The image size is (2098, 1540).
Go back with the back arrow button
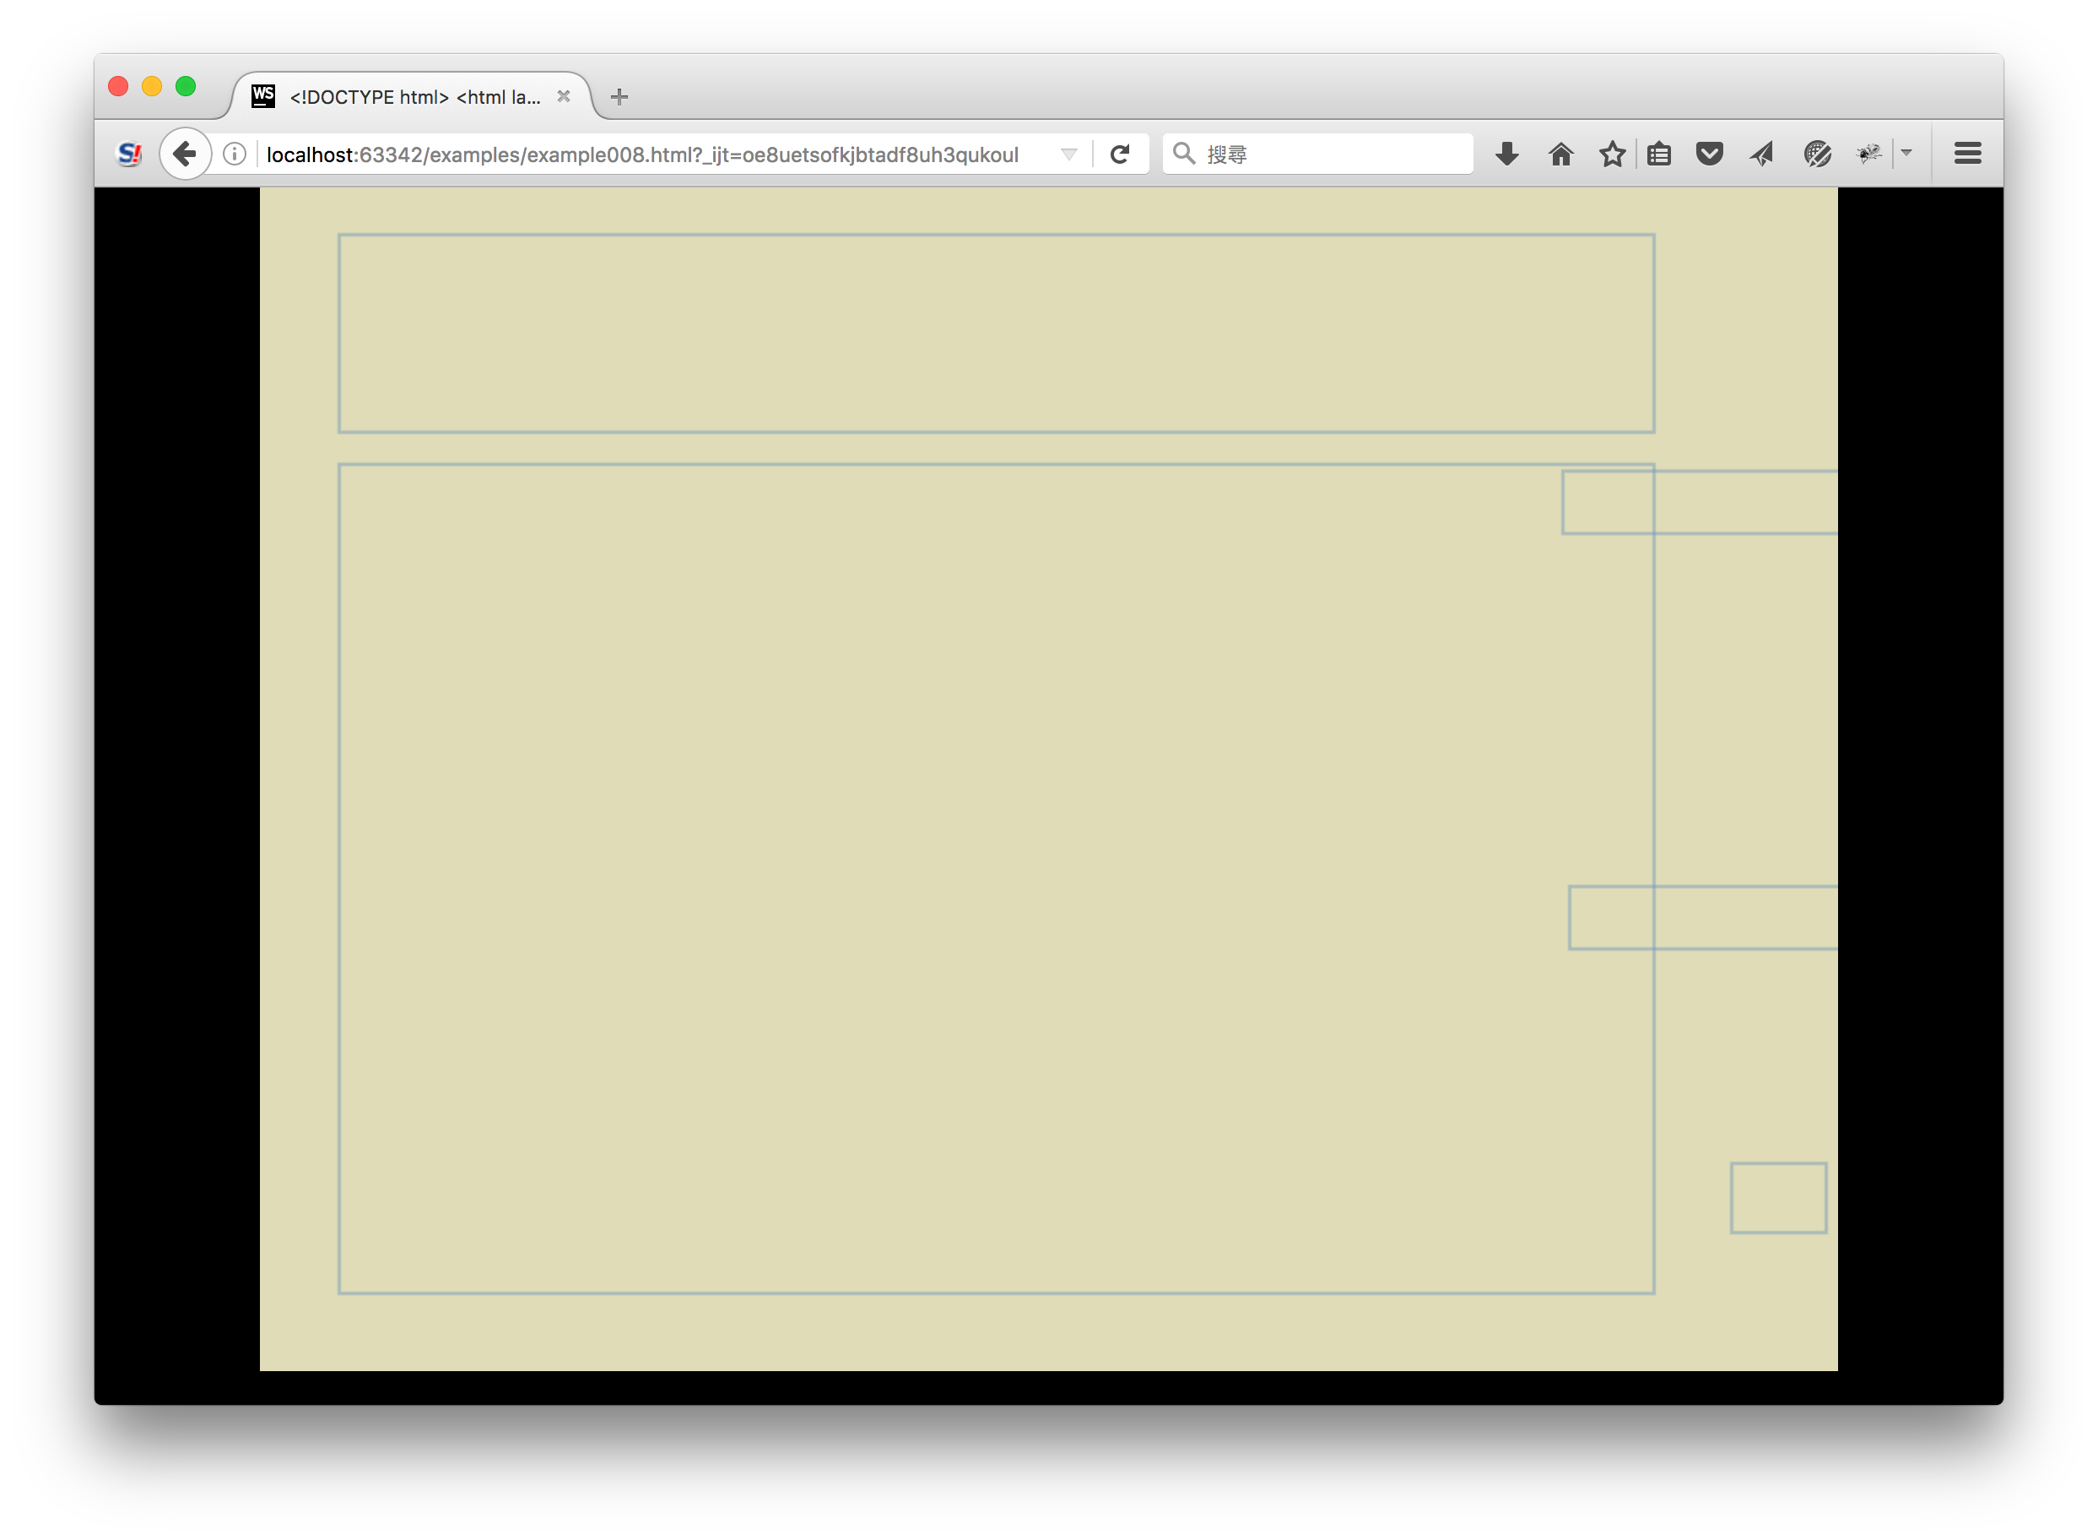pyautogui.click(x=186, y=154)
